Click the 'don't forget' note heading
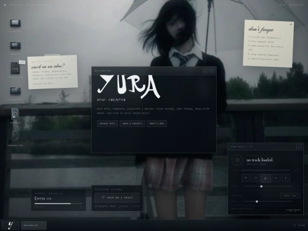Viewport: 308px width, 231px height. click(x=261, y=30)
